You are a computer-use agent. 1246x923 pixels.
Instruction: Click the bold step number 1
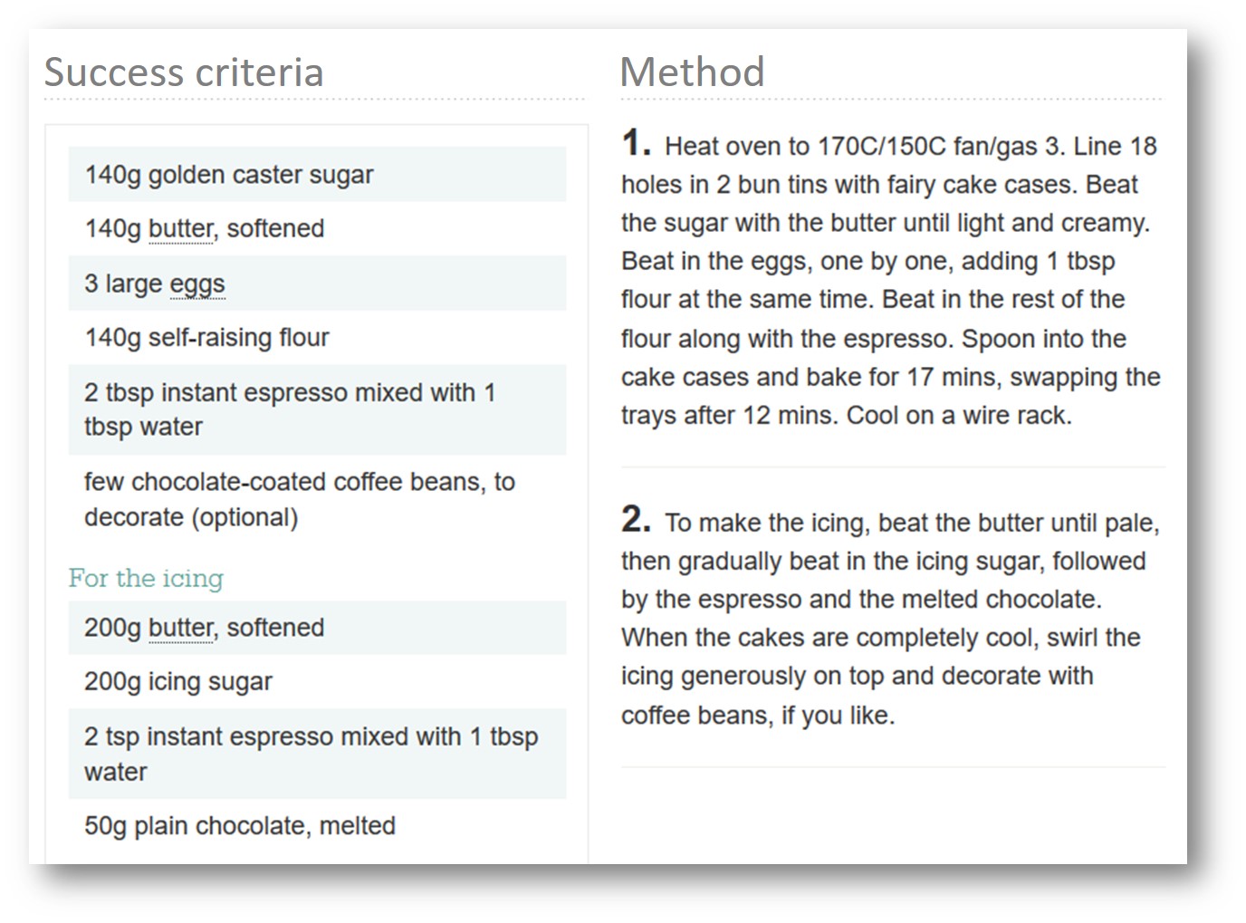click(636, 143)
